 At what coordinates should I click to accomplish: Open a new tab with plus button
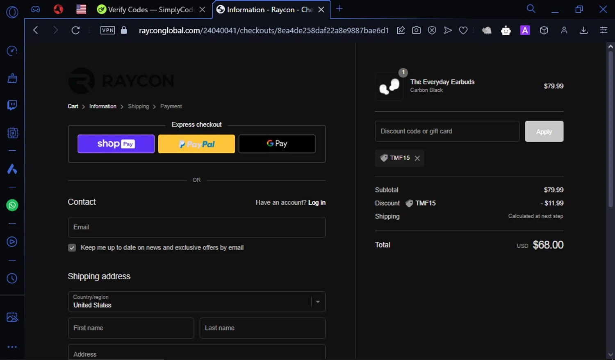pos(339,9)
